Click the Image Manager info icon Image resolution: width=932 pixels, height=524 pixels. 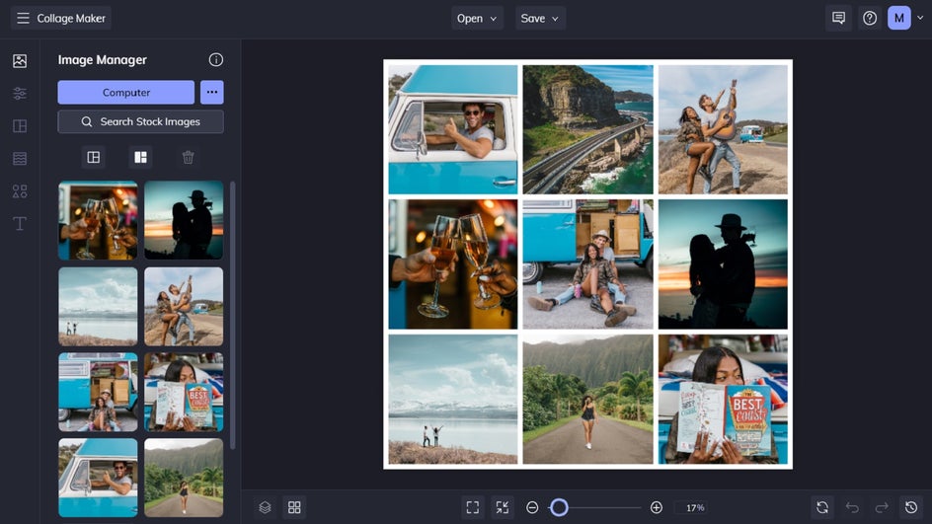click(x=216, y=60)
